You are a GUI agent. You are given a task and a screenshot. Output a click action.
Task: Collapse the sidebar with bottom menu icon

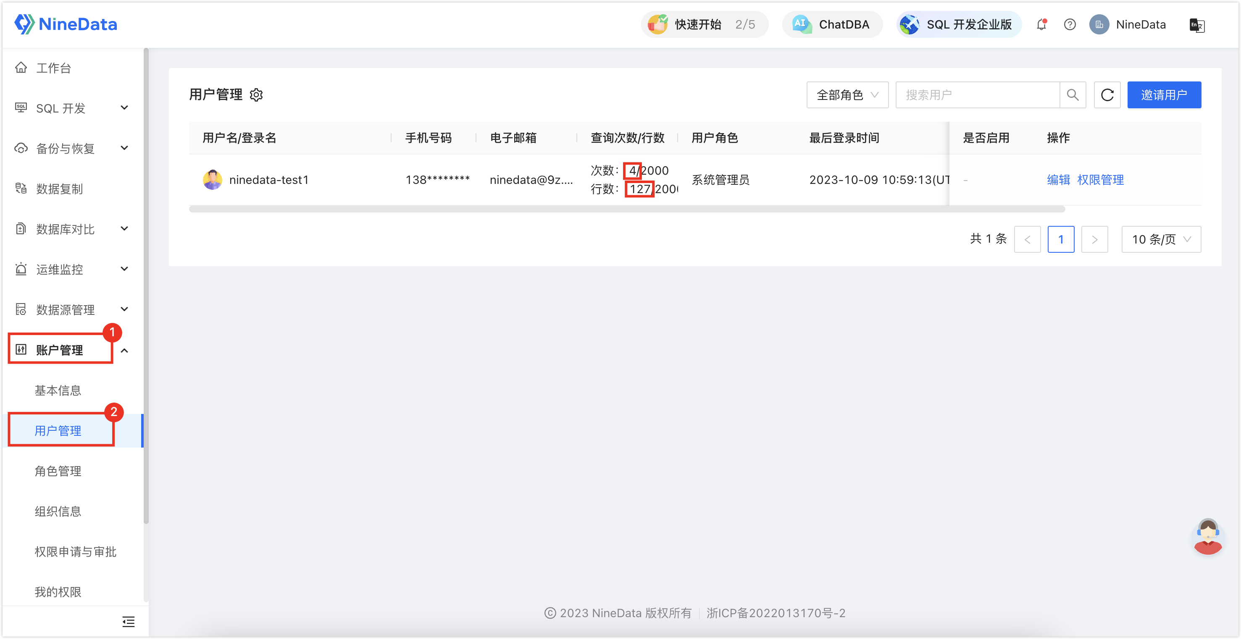coord(128,622)
